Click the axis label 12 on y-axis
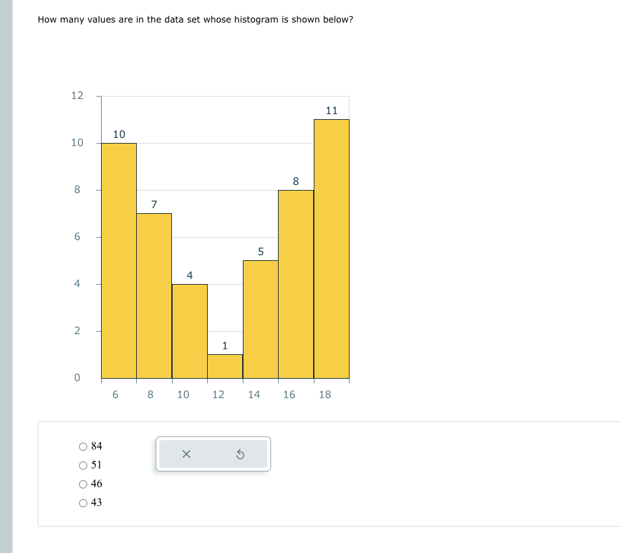 (x=77, y=95)
